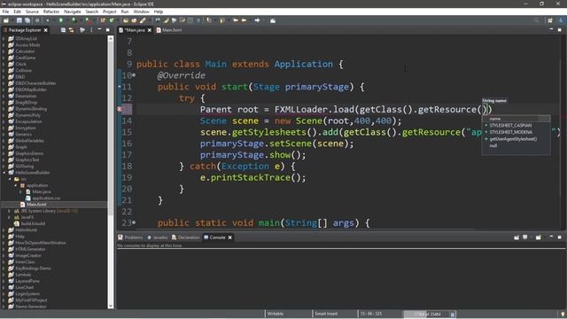
Task: Collapse the HelloSceneBuilder project
Action: point(4,173)
